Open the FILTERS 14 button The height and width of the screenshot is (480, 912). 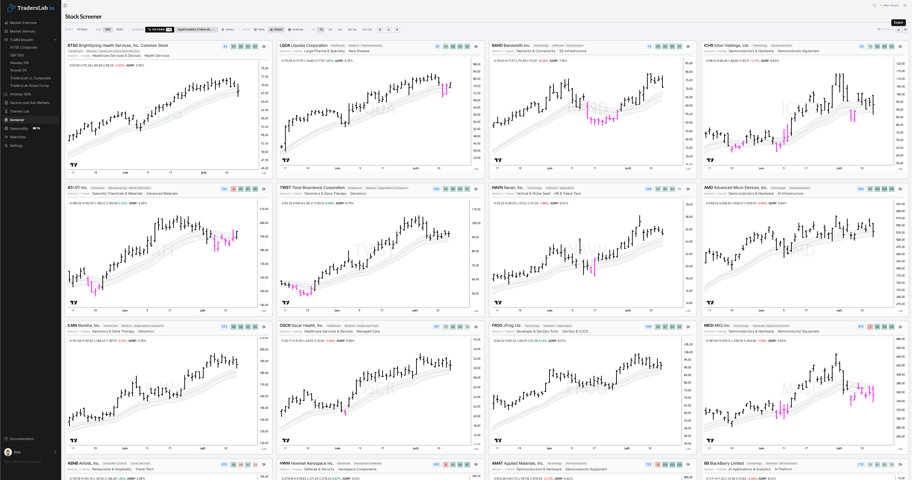click(160, 30)
